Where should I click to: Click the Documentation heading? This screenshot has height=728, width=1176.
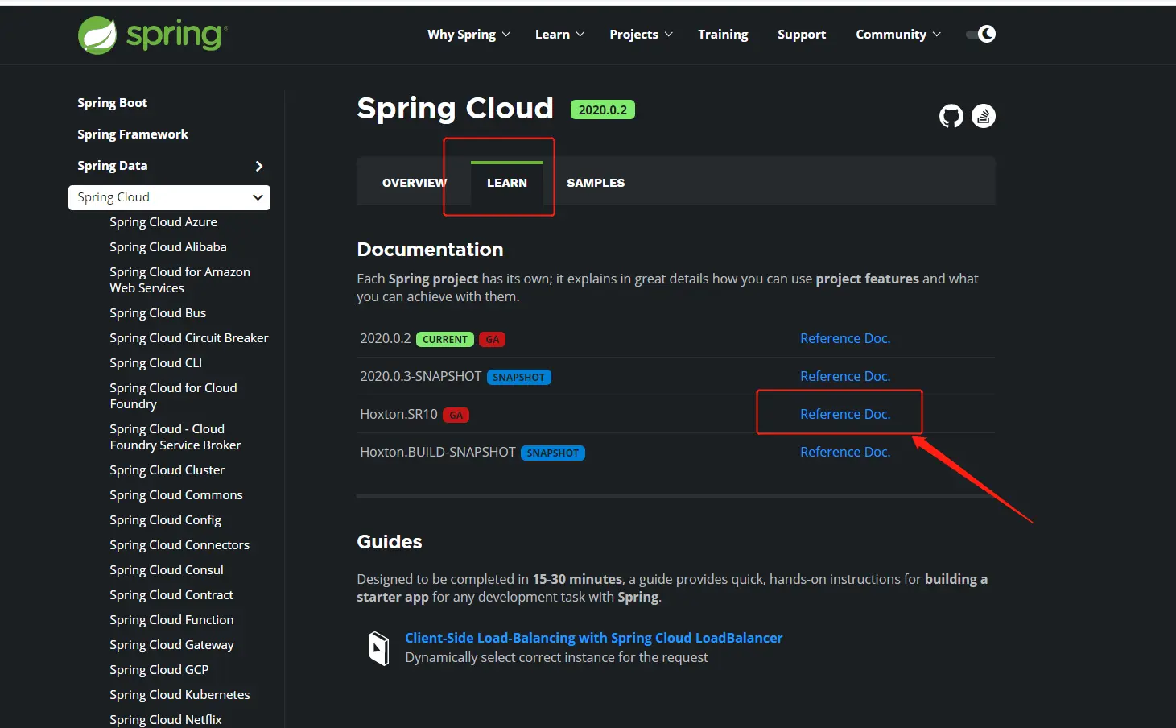point(430,250)
